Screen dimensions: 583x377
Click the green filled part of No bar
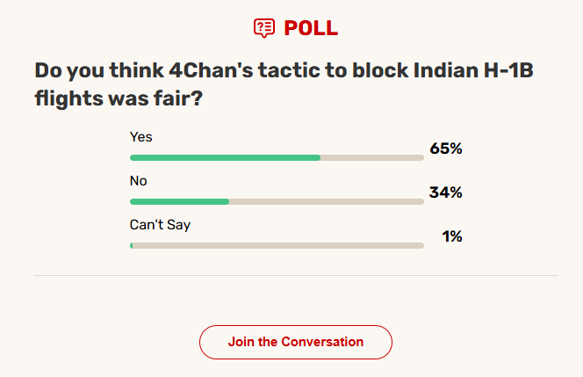point(179,202)
